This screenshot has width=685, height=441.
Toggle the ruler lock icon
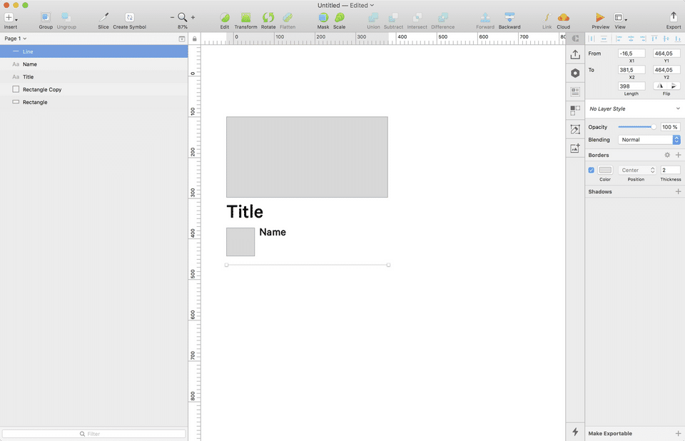[x=194, y=39]
